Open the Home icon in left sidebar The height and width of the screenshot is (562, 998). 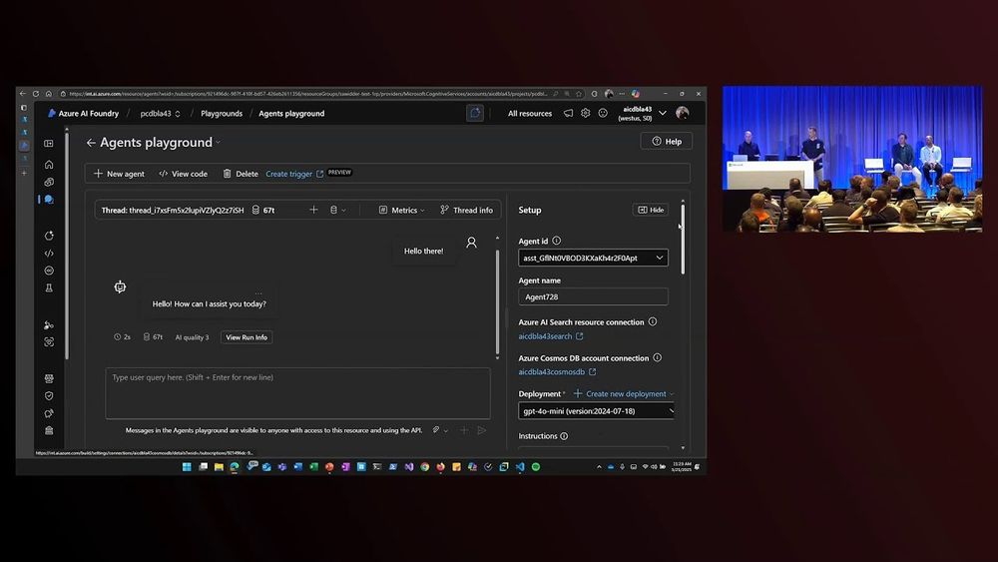pyautogui.click(x=49, y=165)
